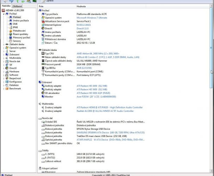Expand the Operační systém tree node
The height and width of the screenshot is (176, 214).
pos(4,48)
